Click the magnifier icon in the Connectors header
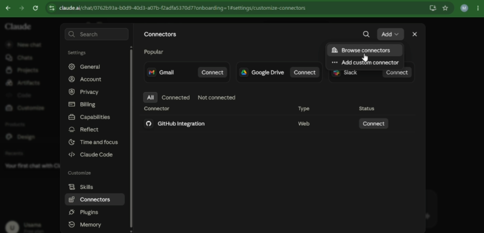 point(366,34)
